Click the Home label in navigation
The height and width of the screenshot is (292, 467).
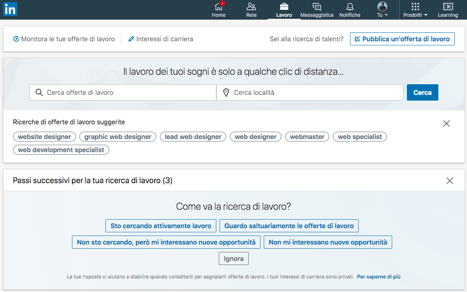coord(219,15)
